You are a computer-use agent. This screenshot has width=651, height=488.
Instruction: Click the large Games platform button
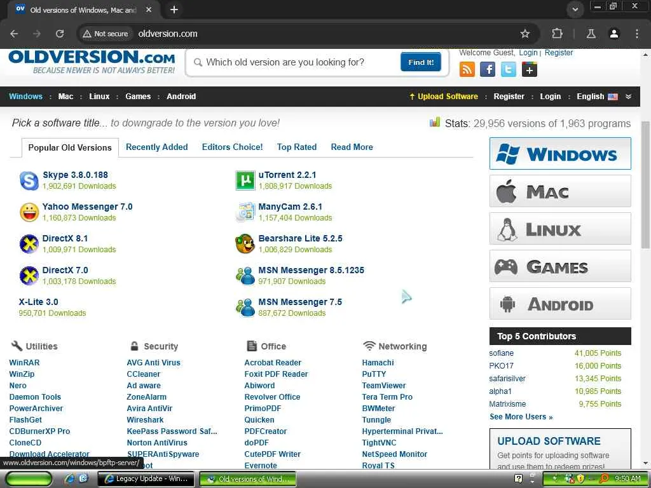tap(560, 266)
